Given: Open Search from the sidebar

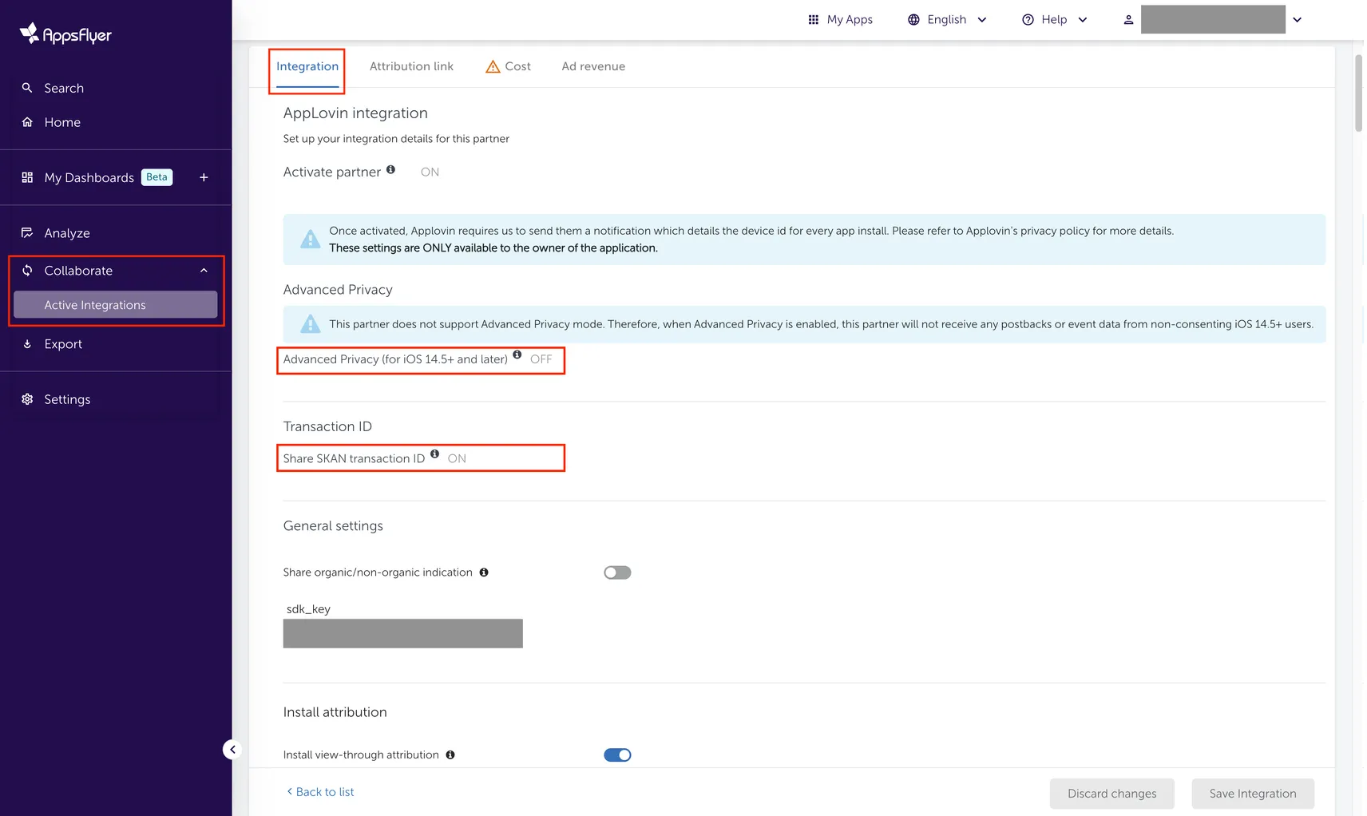Looking at the screenshot, I should (x=63, y=88).
